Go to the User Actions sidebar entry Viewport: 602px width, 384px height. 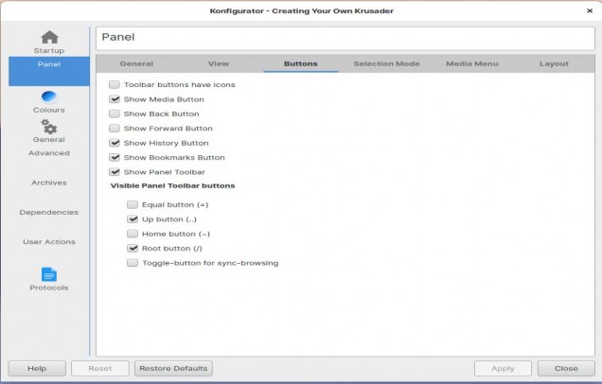click(49, 242)
